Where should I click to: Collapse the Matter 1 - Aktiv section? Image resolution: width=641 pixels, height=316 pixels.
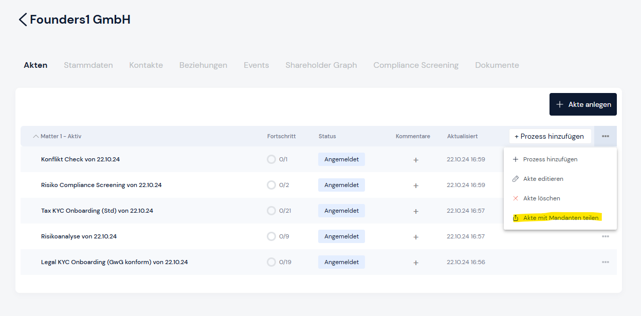click(35, 136)
